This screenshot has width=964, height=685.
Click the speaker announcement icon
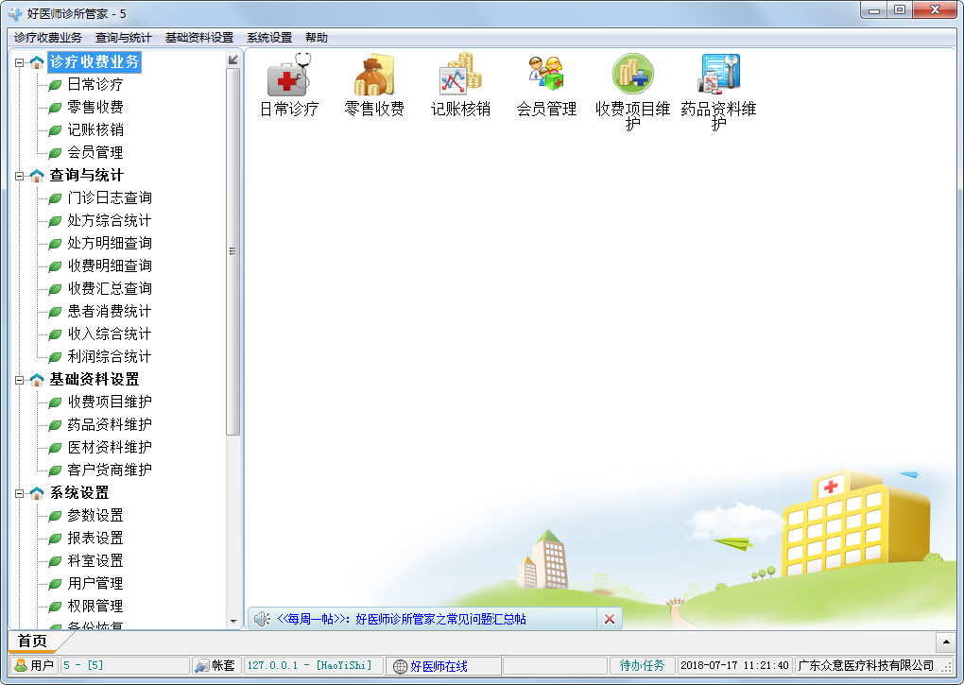[x=262, y=619]
